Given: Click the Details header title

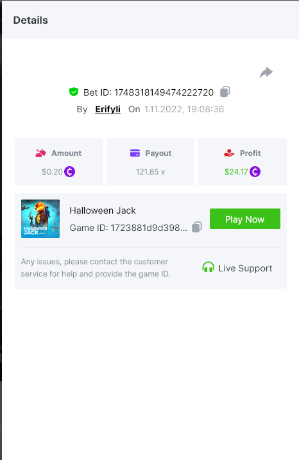Looking at the screenshot, I should [31, 21].
